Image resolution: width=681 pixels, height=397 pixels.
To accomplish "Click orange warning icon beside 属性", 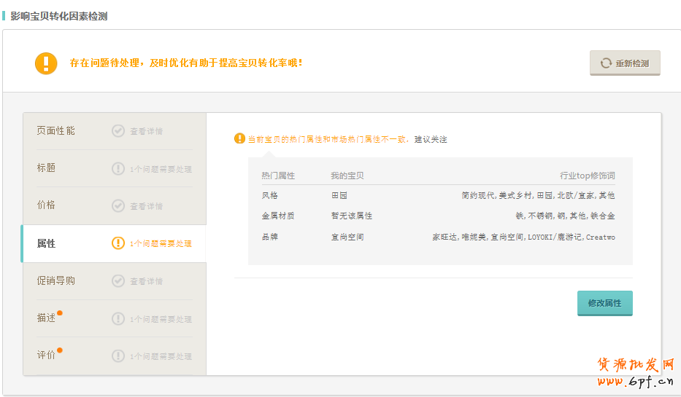I will [x=118, y=243].
